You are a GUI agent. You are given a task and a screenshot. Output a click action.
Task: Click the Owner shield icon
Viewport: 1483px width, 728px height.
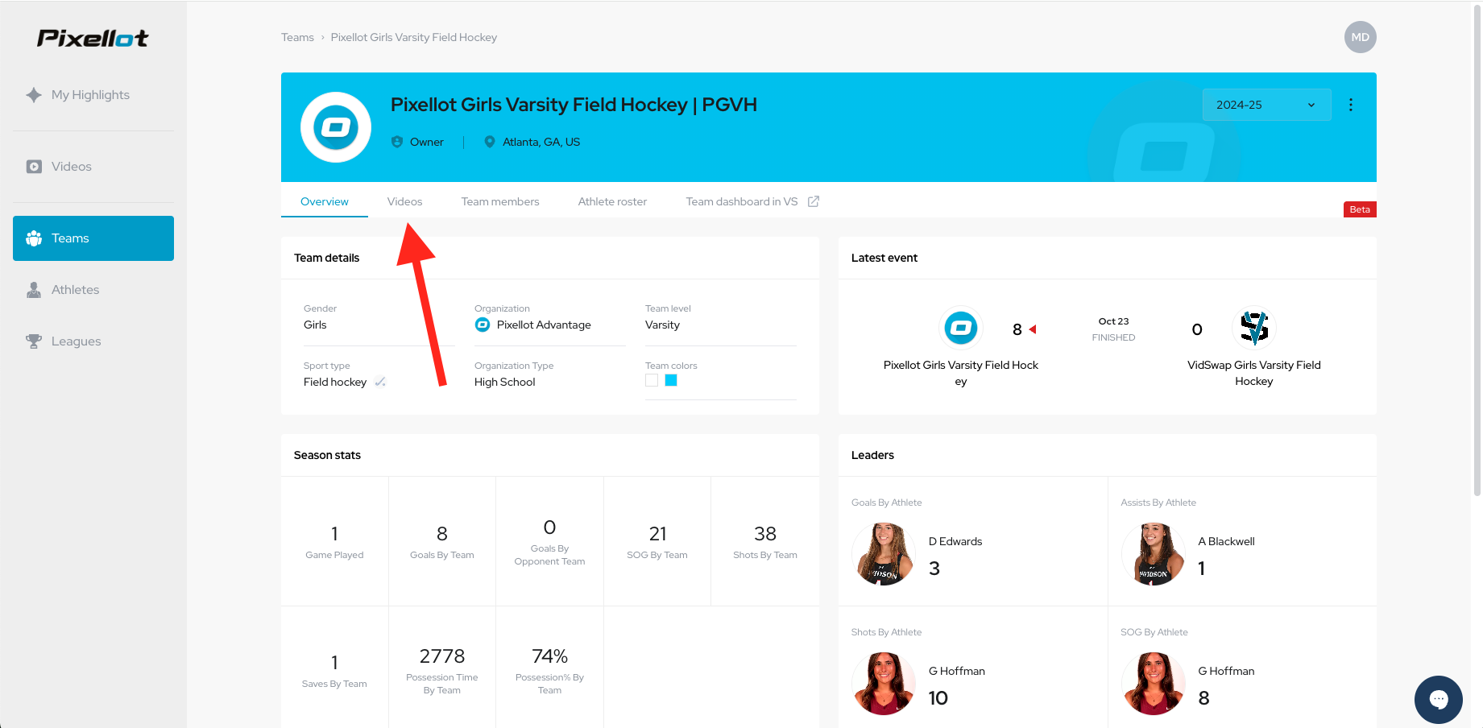point(397,142)
